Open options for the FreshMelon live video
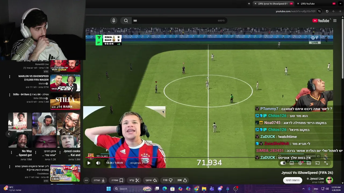This screenshot has height=193, width=344. [10, 167]
